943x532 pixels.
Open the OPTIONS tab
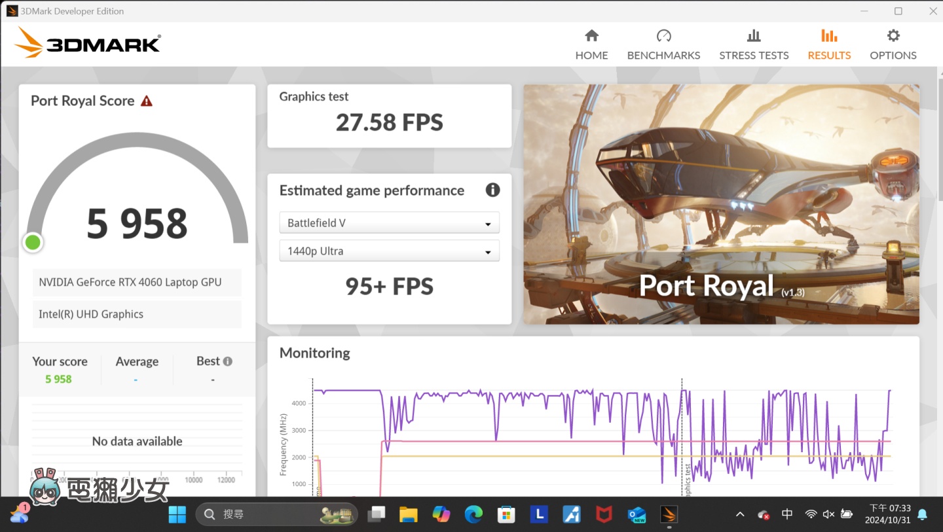click(893, 44)
